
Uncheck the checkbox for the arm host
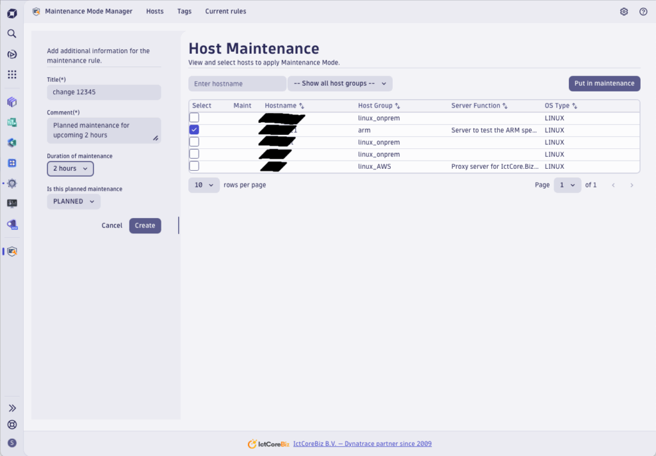[x=194, y=130]
